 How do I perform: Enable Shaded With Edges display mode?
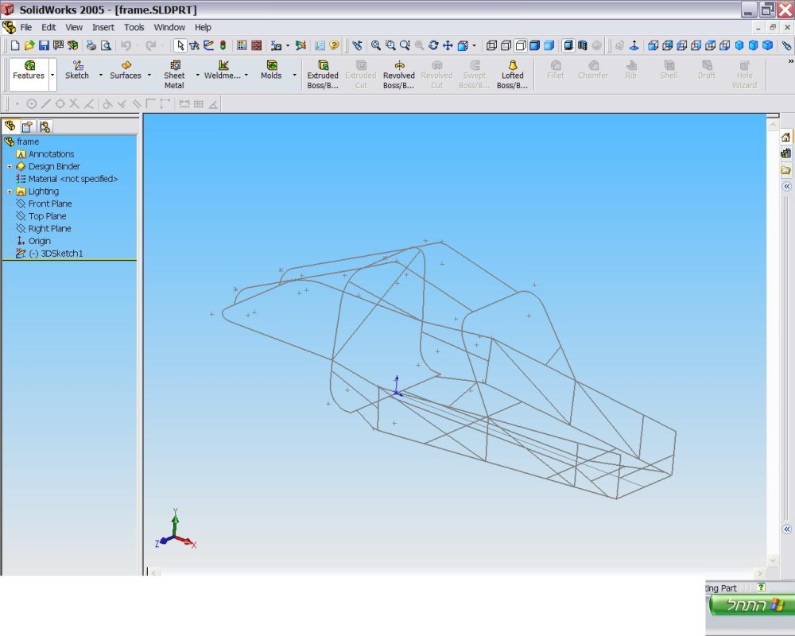(x=535, y=46)
